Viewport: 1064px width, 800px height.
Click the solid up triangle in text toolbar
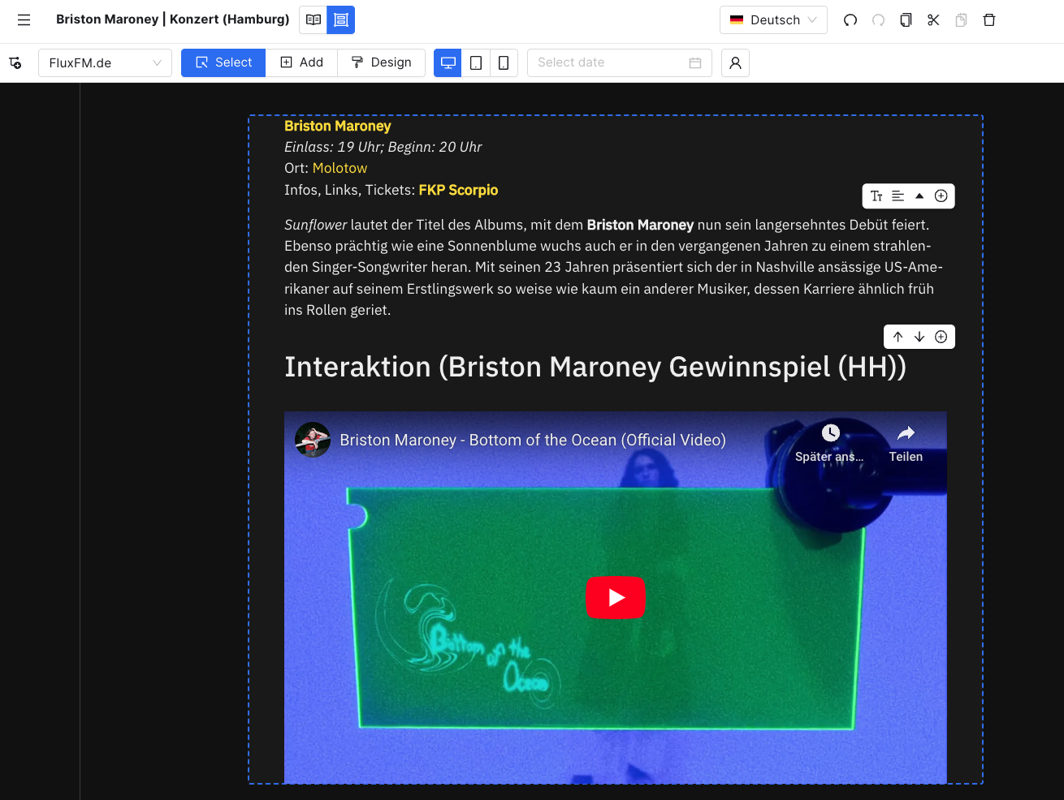tap(919, 196)
